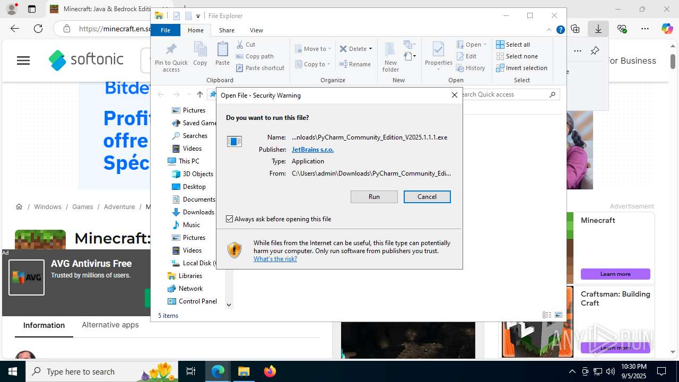Click the Softonic logo
The height and width of the screenshot is (382, 679).
point(86,60)
